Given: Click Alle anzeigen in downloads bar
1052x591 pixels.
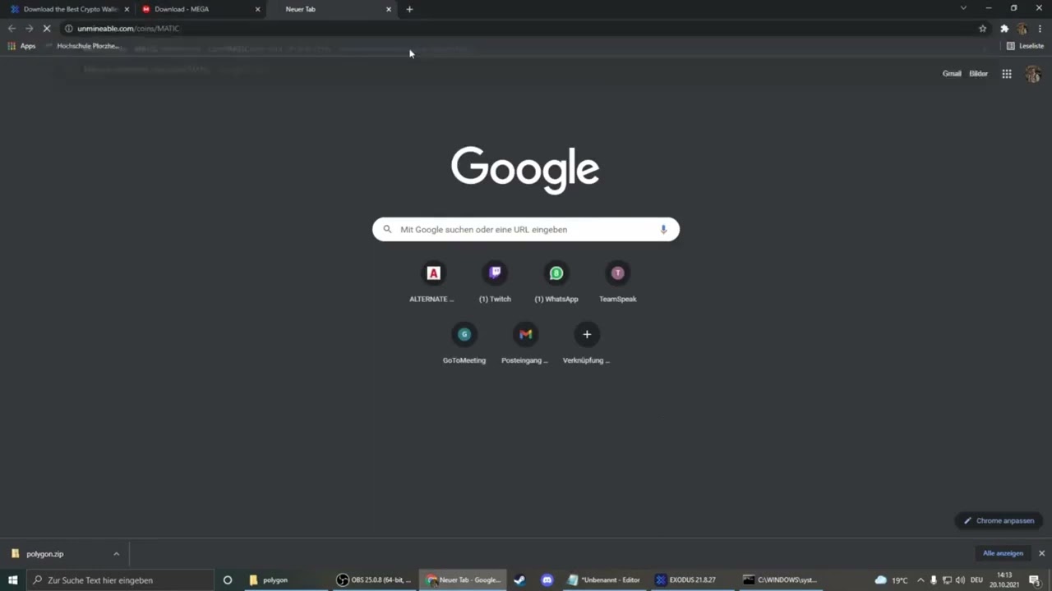Looking at the screenshot, I should [x=1003, y=553].
